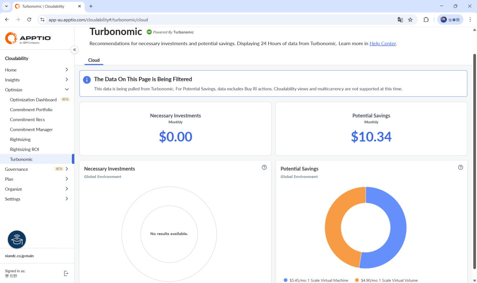Open Chrome three-dot menu
The image size is (477, 283).
coord(470,20)
